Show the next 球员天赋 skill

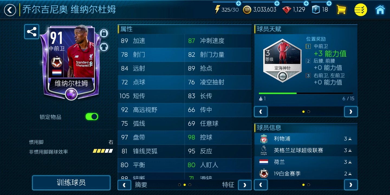click(351, 112)
